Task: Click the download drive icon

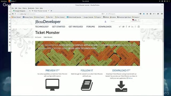Action: tap(121, 86)
